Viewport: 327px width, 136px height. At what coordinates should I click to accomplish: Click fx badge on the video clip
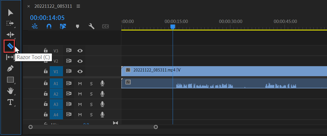pos(128,70)
